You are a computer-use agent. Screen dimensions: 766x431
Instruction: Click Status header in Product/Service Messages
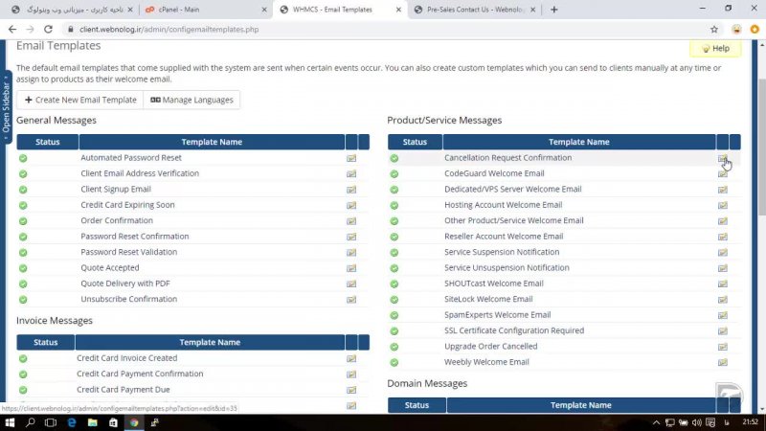(x=415, y=142)
